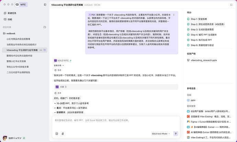This screenshot has width=237, height=142.
Task: Open task 二次元内容平台调研报告
Action: coord(18,72)
